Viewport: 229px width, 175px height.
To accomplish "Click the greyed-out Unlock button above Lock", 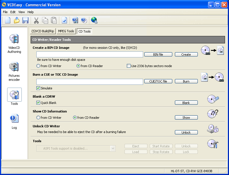I will point(186,146).
